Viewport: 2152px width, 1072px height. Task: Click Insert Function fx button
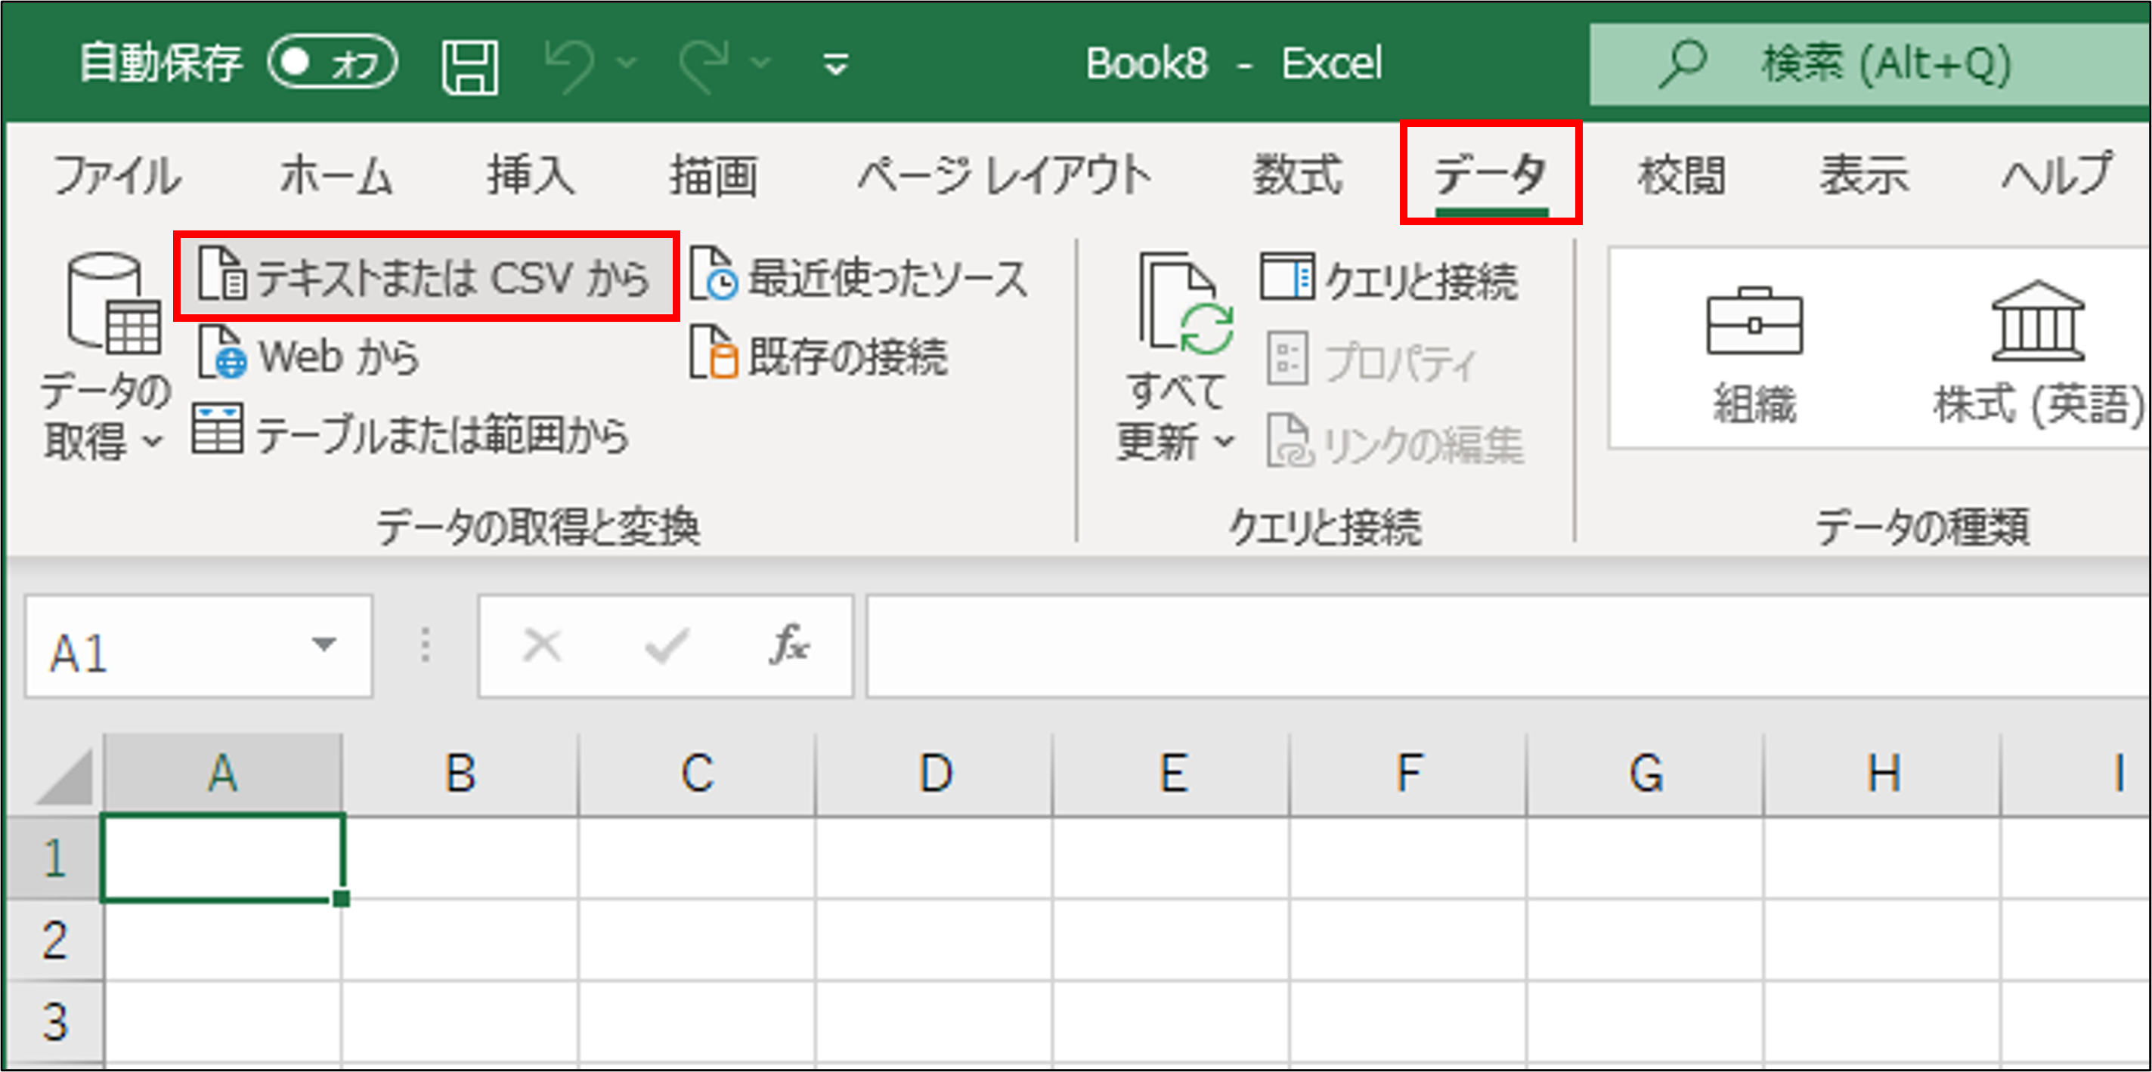coord(788,645)
